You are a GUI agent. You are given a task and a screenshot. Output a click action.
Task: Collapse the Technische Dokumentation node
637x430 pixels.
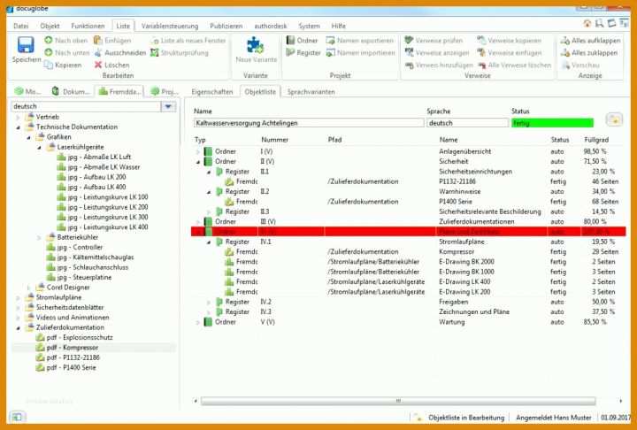[x=18, y=127]
